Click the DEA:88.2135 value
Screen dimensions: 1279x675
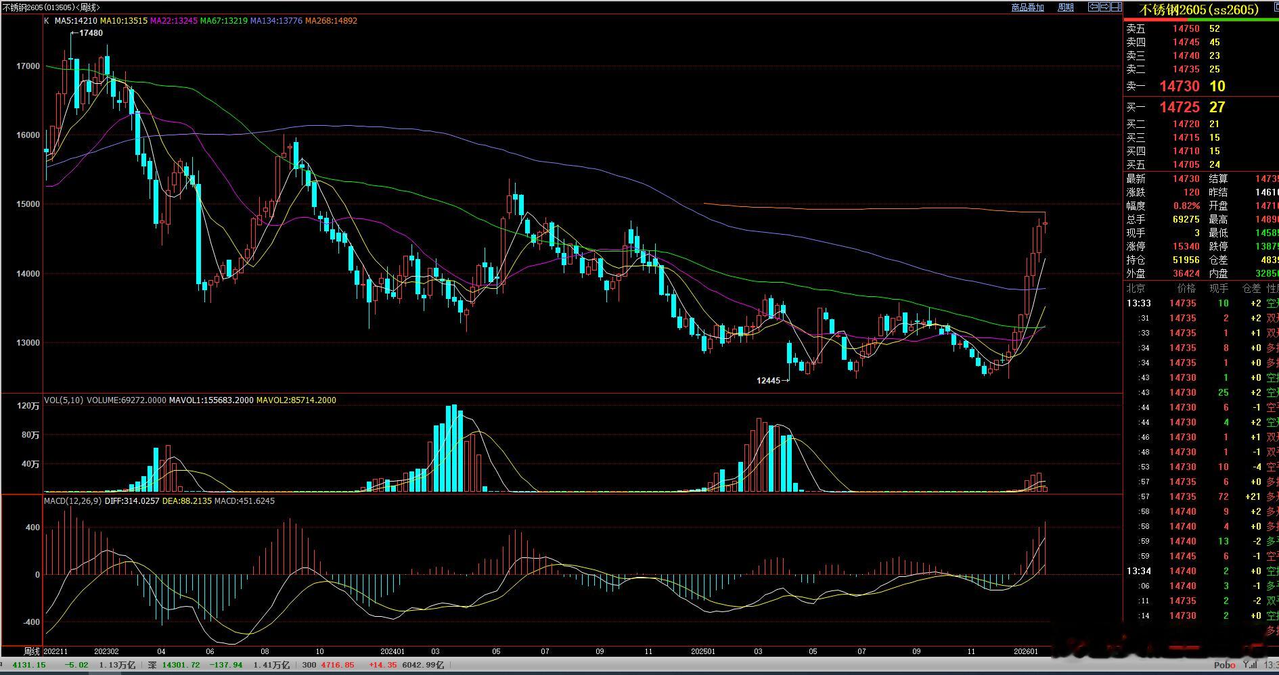[187, 501]
